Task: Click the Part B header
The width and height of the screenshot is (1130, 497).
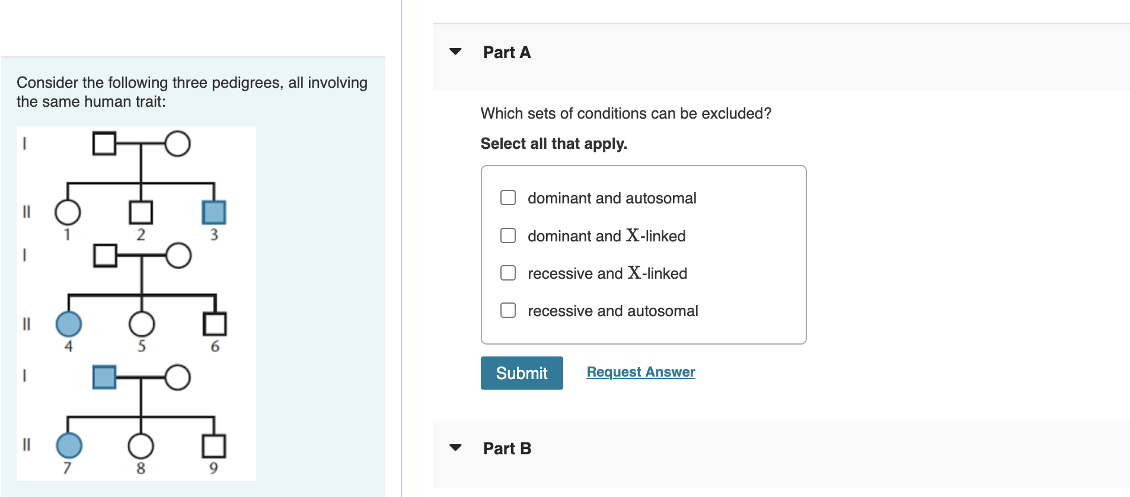Action: point(507,448)
